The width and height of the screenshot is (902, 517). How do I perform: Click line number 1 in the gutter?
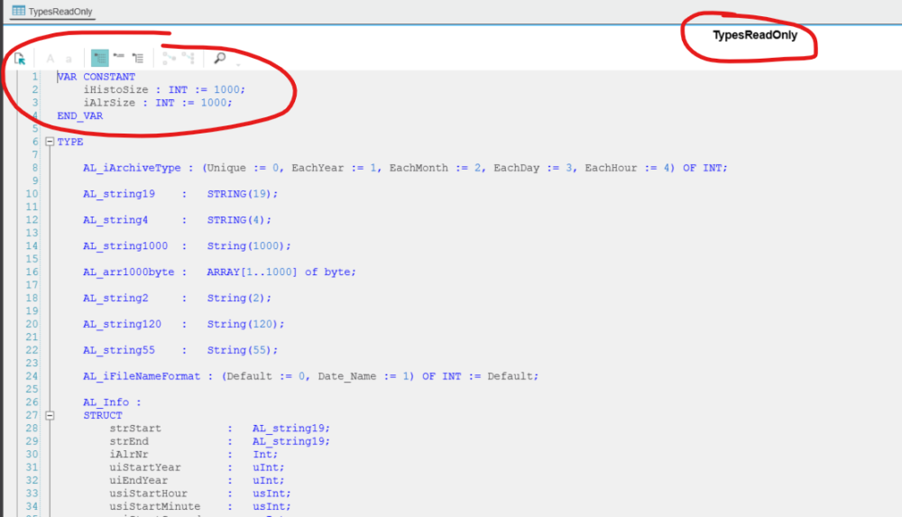coord(34,77)
